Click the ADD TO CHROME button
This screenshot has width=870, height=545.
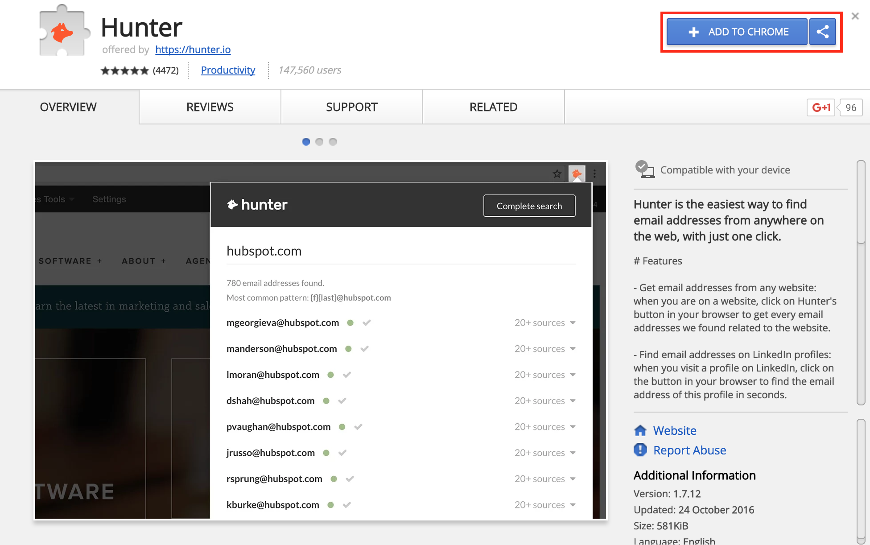coord(737,32)
